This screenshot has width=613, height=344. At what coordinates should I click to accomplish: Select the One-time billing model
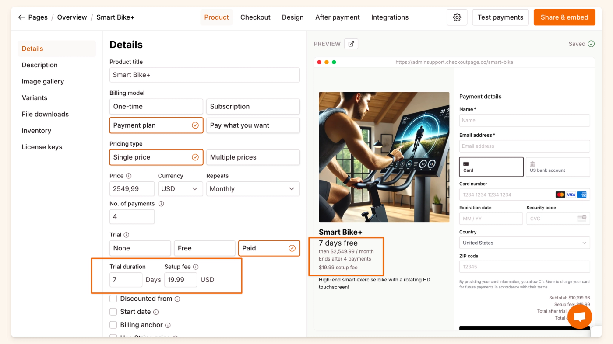pos(156,107)
